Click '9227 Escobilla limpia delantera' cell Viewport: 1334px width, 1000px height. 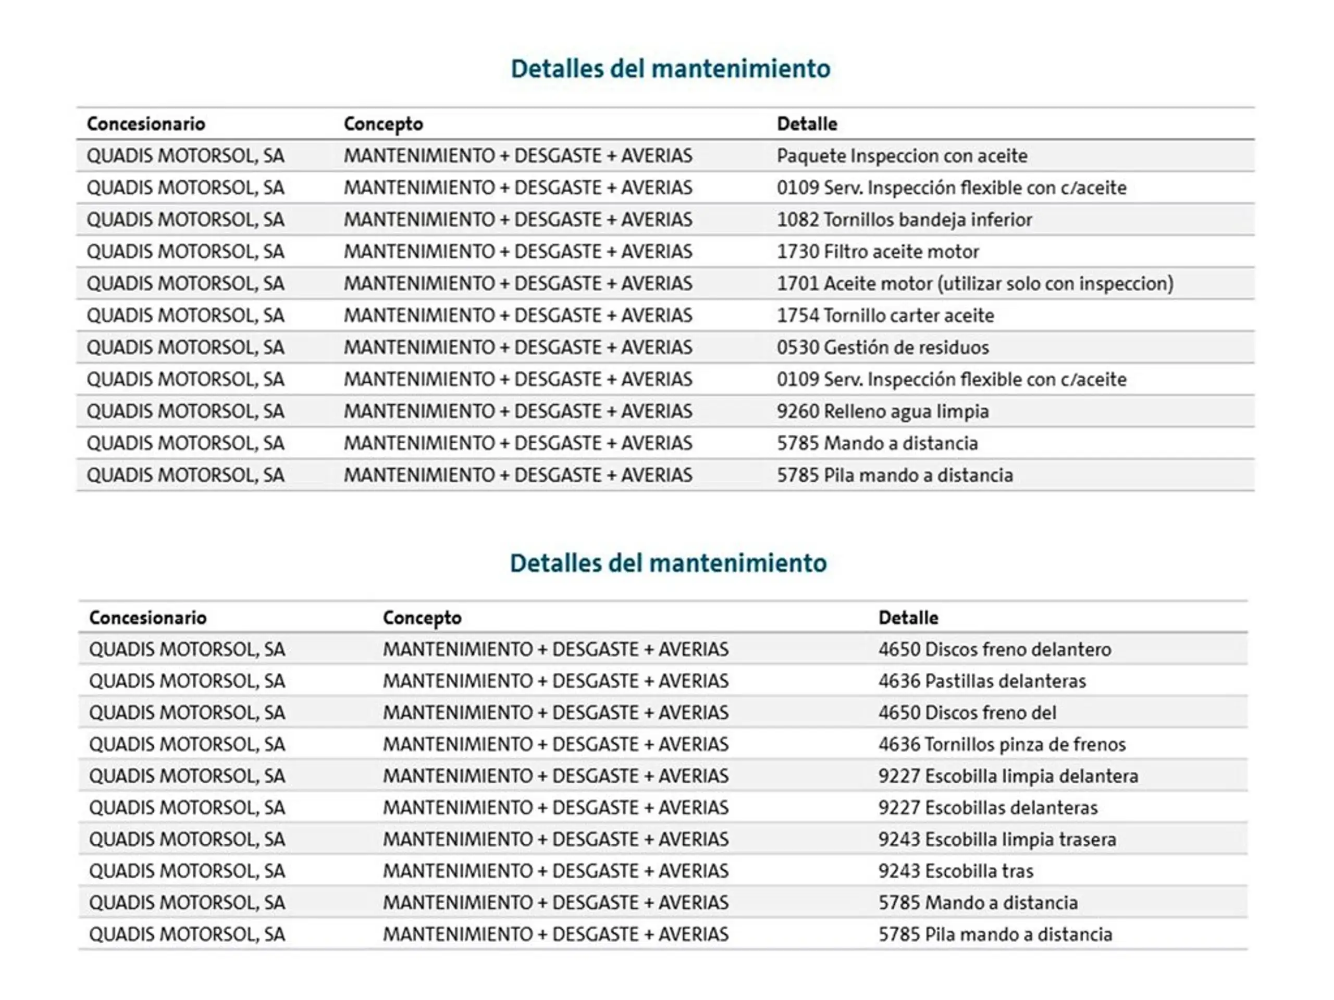tap(1008, 777)
